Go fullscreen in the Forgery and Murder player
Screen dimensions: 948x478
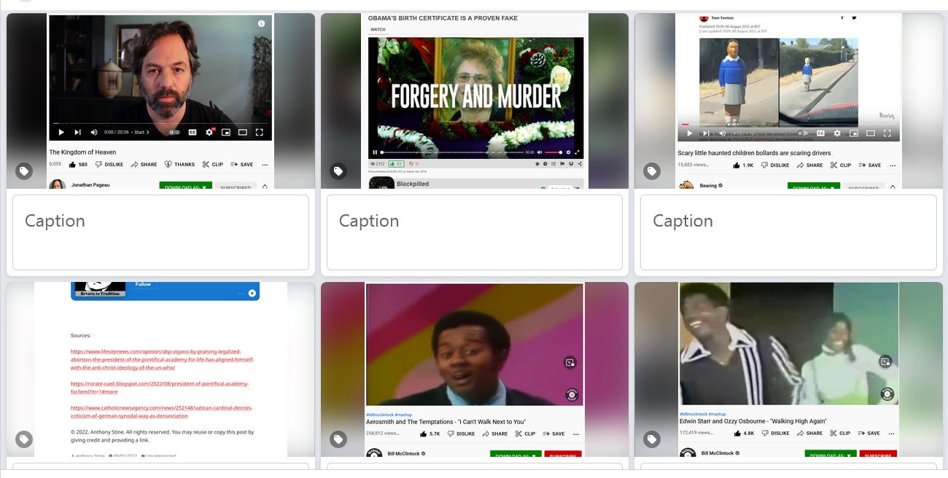[578, 152]
